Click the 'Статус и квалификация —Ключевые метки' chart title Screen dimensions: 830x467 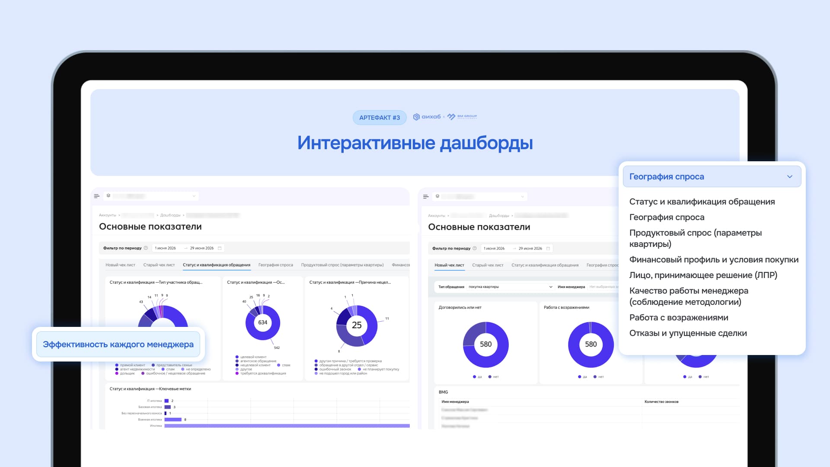[x=150, y=389]
